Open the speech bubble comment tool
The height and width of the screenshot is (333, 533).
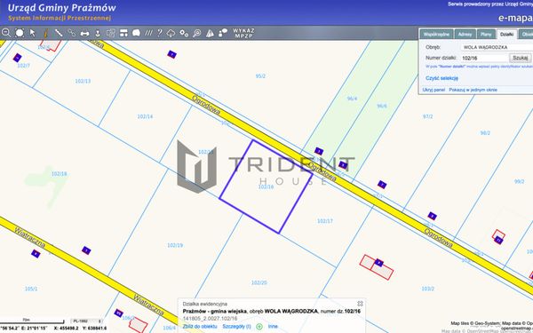click(136, 33)
